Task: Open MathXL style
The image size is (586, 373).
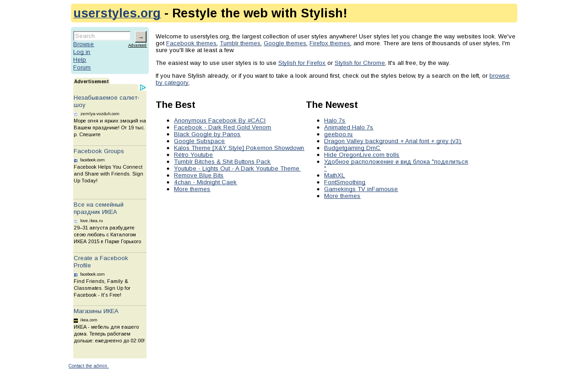Action: pyautogui.click(x=334, y=176)
